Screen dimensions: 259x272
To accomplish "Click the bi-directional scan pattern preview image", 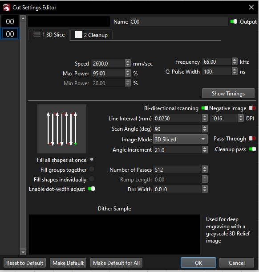I will coord(62,129).
